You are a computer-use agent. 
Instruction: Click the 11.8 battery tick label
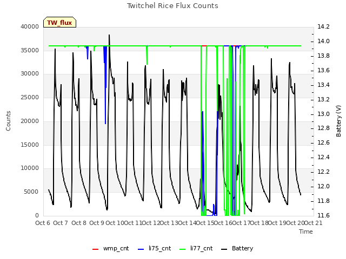pos(323,201)
